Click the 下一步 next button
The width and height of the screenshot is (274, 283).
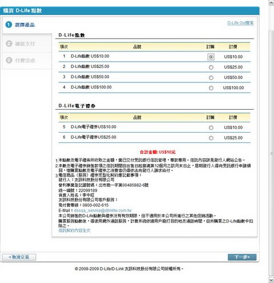[x=242, y=257]
